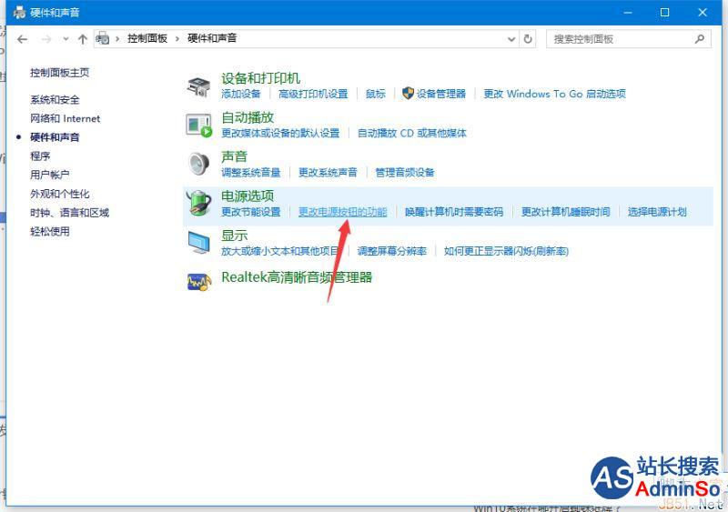This screenshot has width=728, height=512.
Task: Open 外观和个性化 from the sidebar
Action: (60, 194)
